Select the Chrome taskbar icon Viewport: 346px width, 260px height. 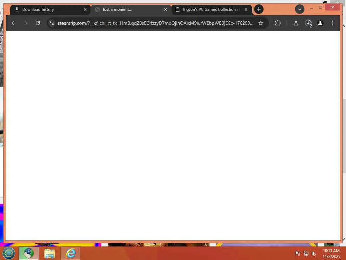coord(29,253)
